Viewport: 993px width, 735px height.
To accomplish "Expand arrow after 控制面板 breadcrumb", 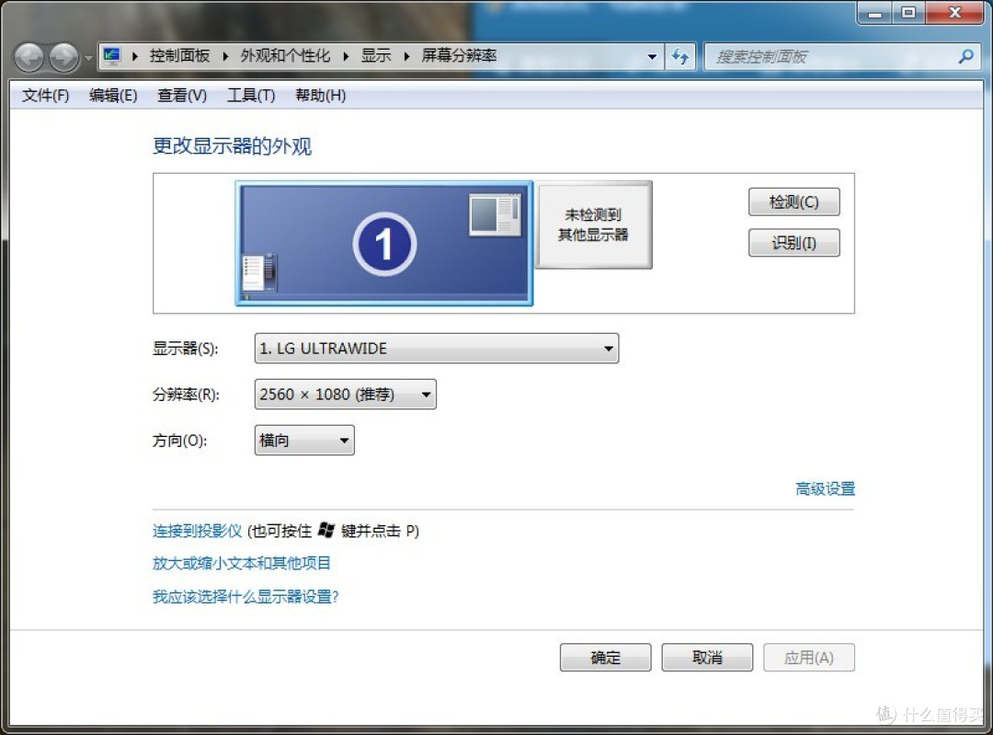I will pyautogui.click(x=225, y=56).
